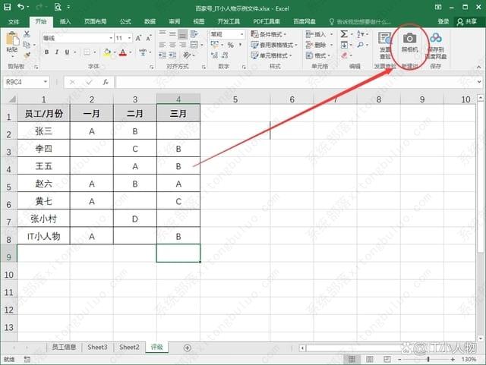Image resolution: width=486 pixels, height=365 pixels.
Task: Click the Camera (照相机) tool icon
Action: click(x=409, y=42)
